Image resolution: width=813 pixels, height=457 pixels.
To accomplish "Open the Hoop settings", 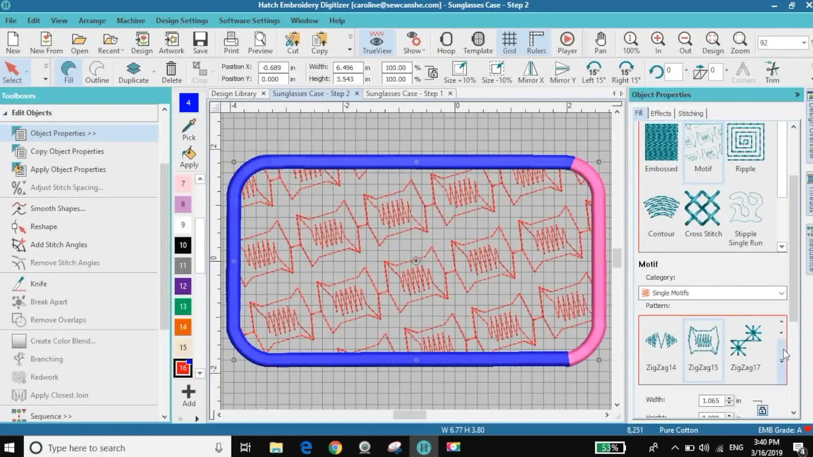I will tap(446, 42).
